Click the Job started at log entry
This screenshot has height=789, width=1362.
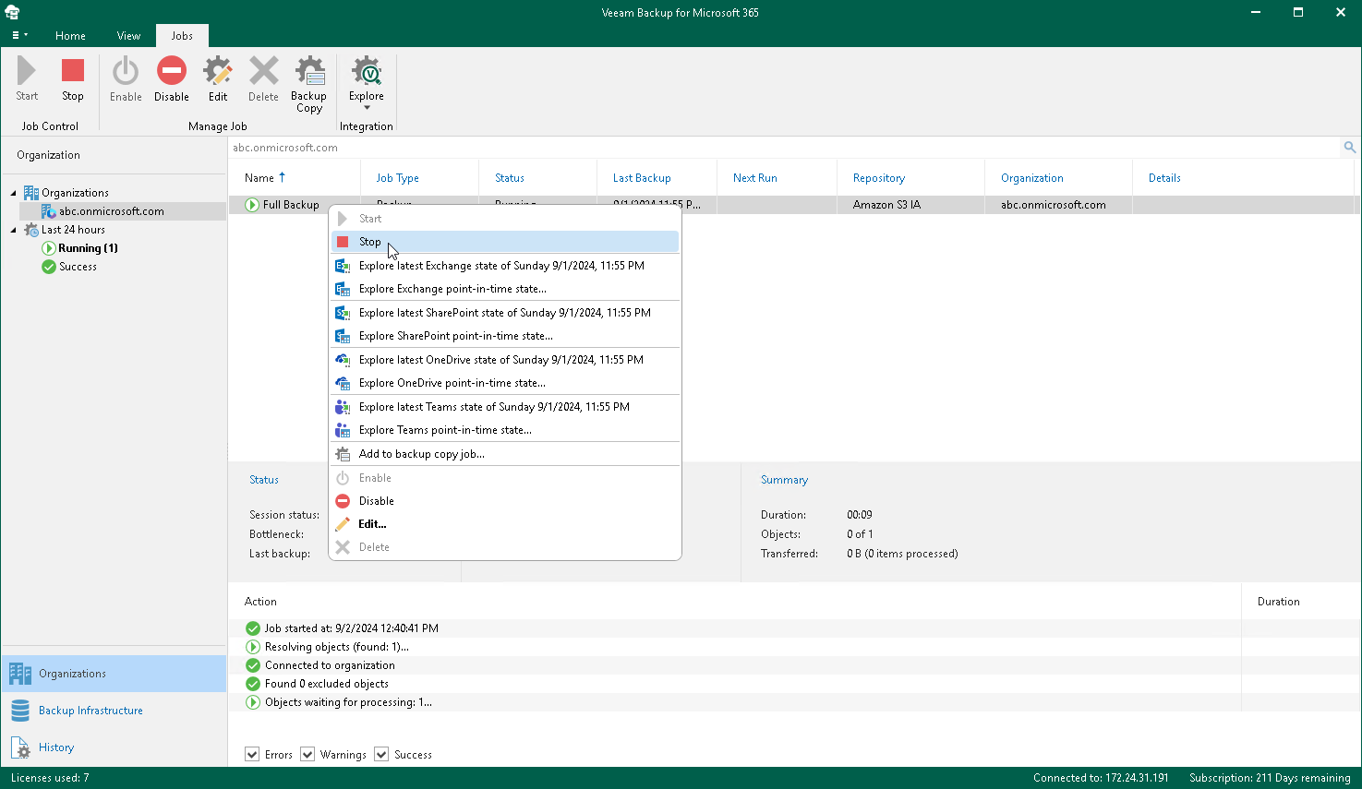coord(351,628)
